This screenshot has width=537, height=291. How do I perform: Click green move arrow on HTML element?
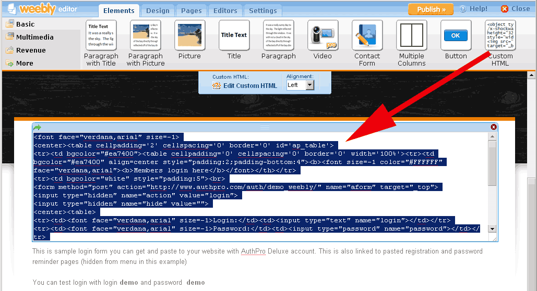click(x=37, y=128)
